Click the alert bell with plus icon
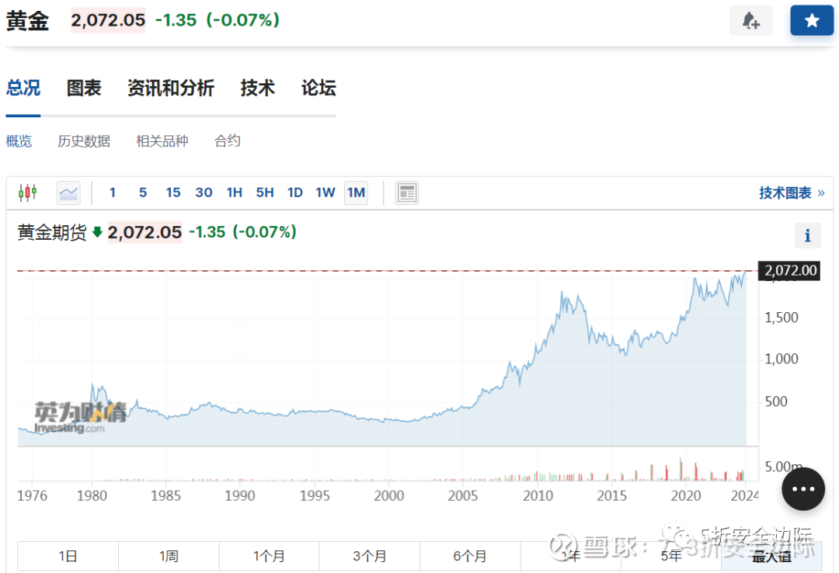The image size is (839, 573). tap(751, 19)
